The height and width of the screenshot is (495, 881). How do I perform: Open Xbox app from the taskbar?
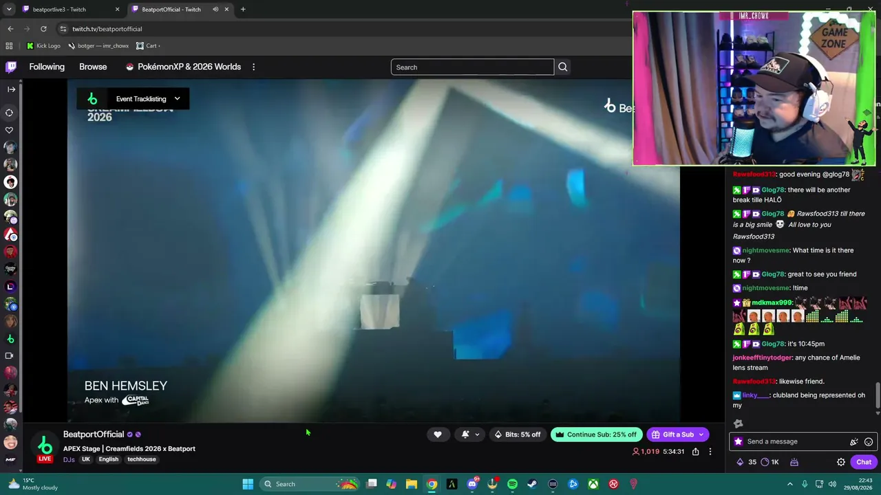[x=593, y=484]
